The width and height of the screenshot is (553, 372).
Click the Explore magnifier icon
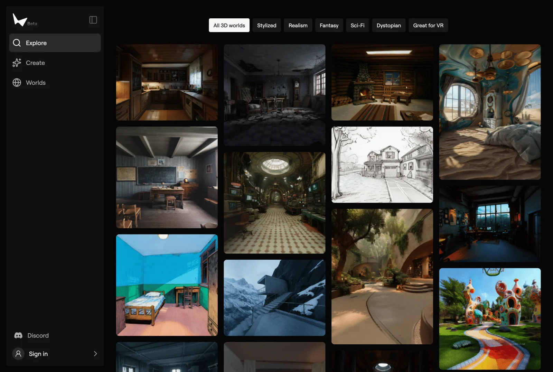(x=17, y=43)
